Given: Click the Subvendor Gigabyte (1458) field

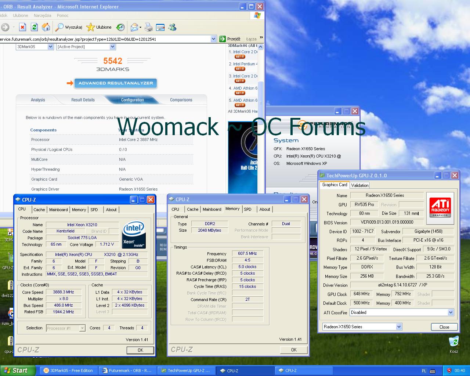Looking at the screenshot, I should coord(429,231).
